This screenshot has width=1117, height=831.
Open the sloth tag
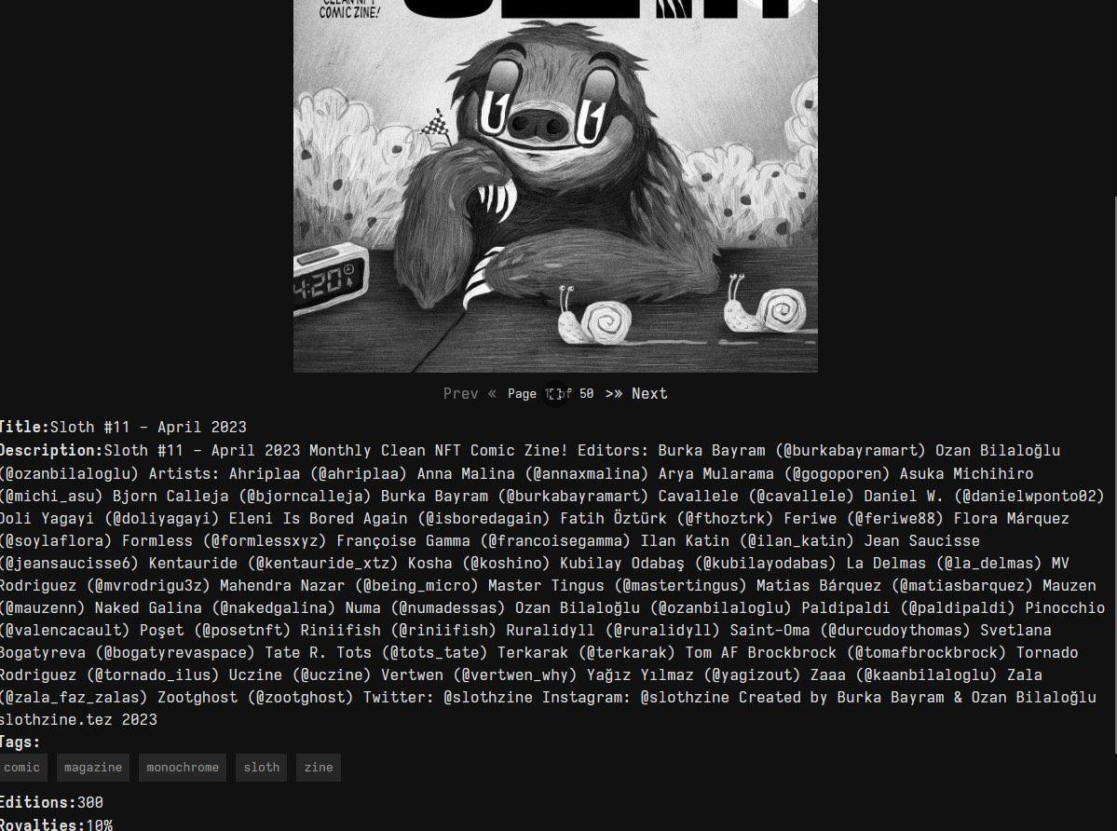coord(261,767)
